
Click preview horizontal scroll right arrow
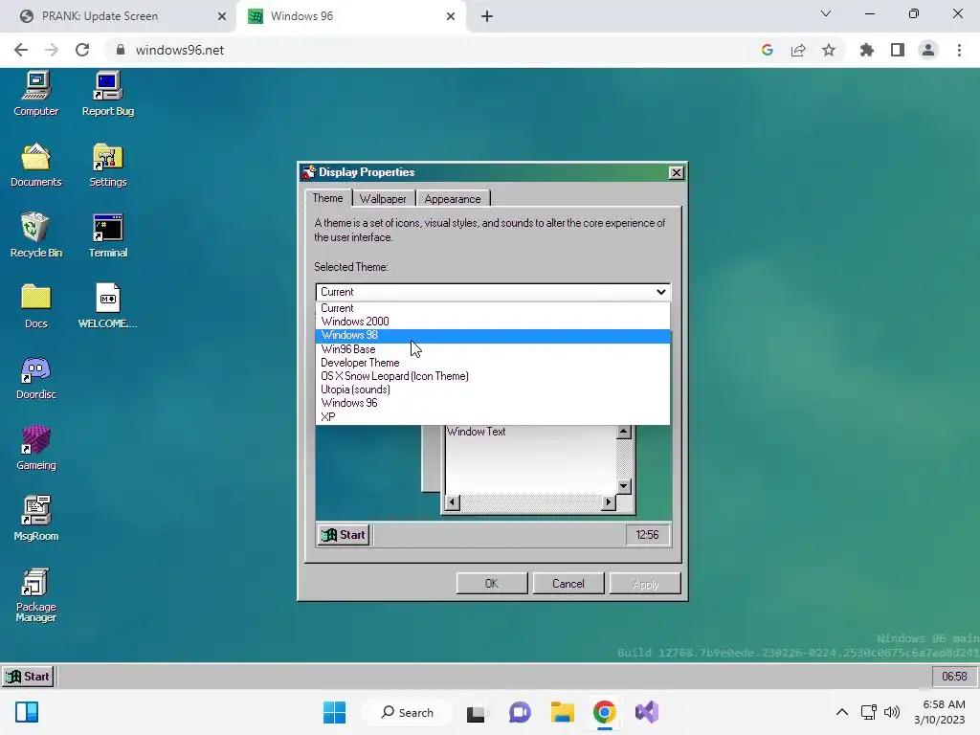tap(608, 501)
